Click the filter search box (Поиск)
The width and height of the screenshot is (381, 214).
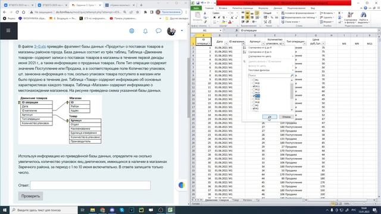[x=271, y=75]
